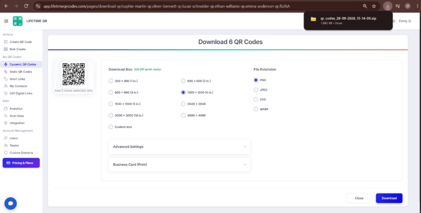
Task: Click the browser zoom magnifier icon
Action: click(x=365, y=6)
